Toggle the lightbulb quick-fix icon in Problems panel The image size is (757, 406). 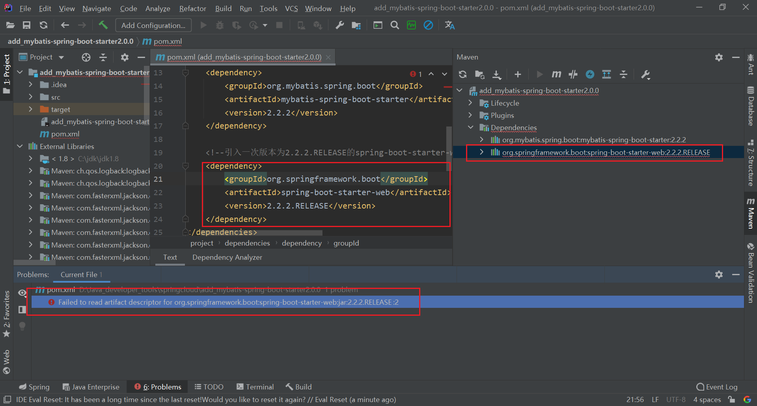pyautogui.click(x=22, y=326)
